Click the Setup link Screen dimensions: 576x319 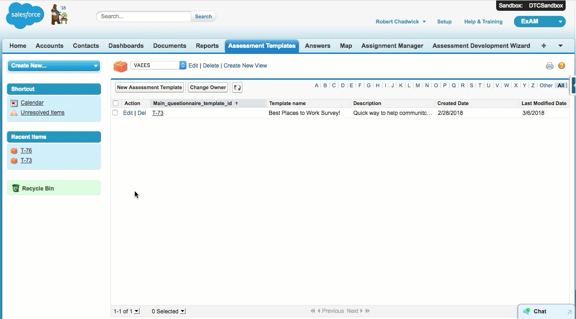444,22
